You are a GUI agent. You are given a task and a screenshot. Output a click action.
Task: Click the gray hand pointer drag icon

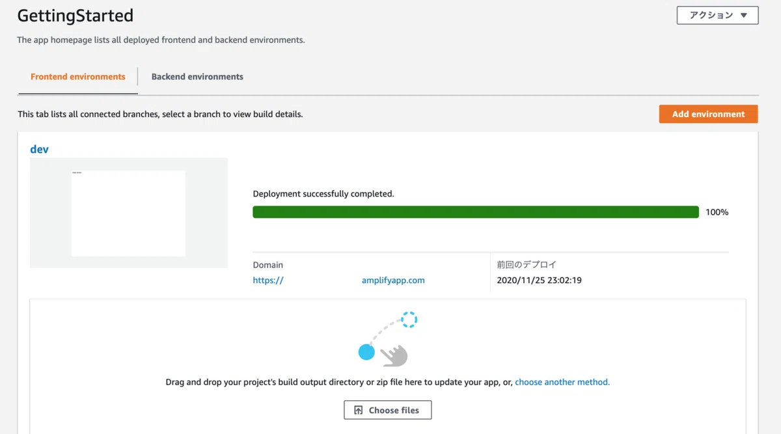coord(394,355)
